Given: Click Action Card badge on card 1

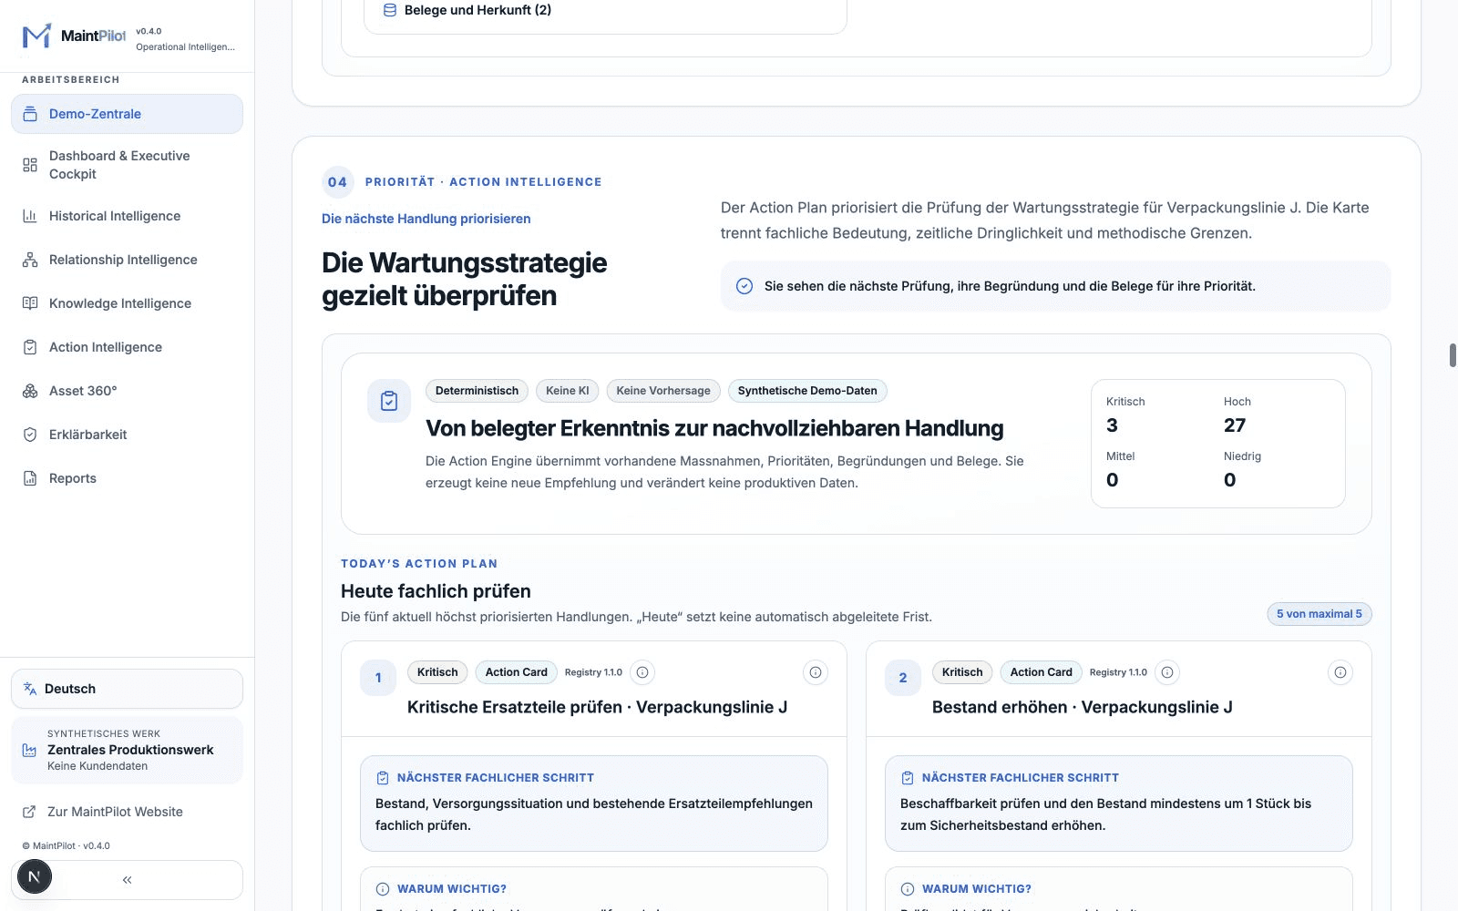Looking at the screenshot, I should [516, 672].
